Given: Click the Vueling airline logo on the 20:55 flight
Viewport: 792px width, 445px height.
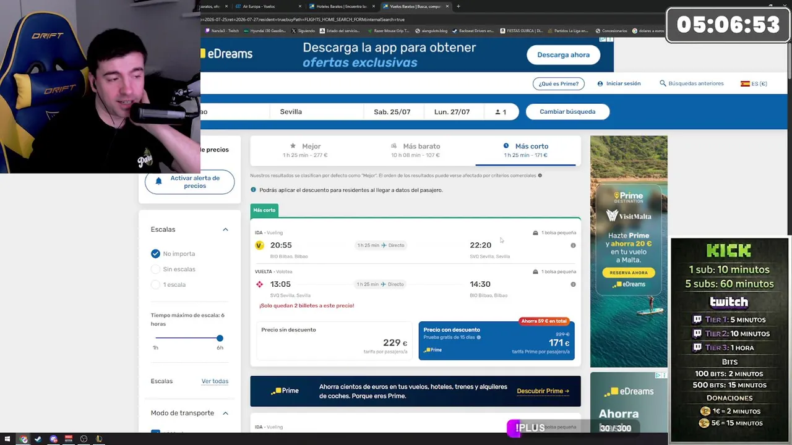Looking at the screenshot, I should tap(259, 245).
